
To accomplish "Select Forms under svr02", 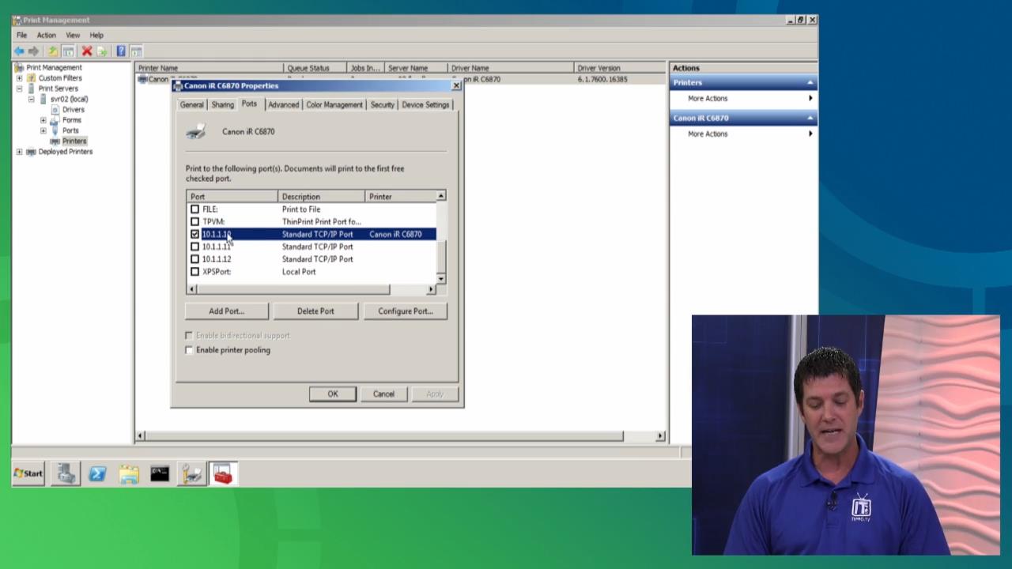I will pos(71,120).
